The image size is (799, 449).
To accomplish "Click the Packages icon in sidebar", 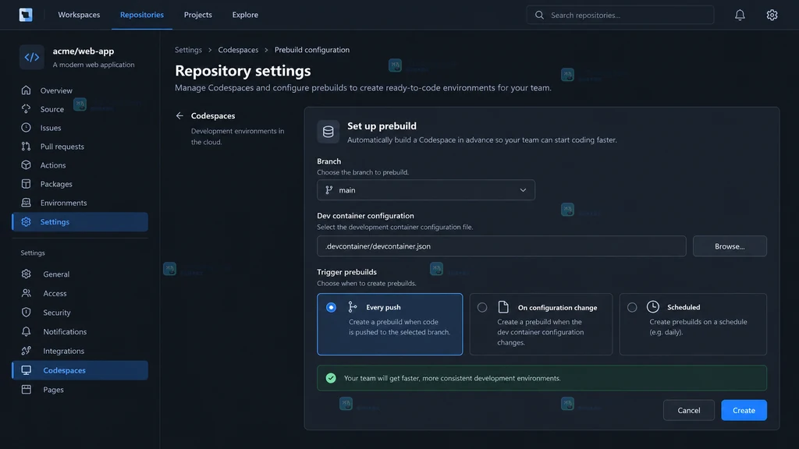I will (x=26, y=184).
